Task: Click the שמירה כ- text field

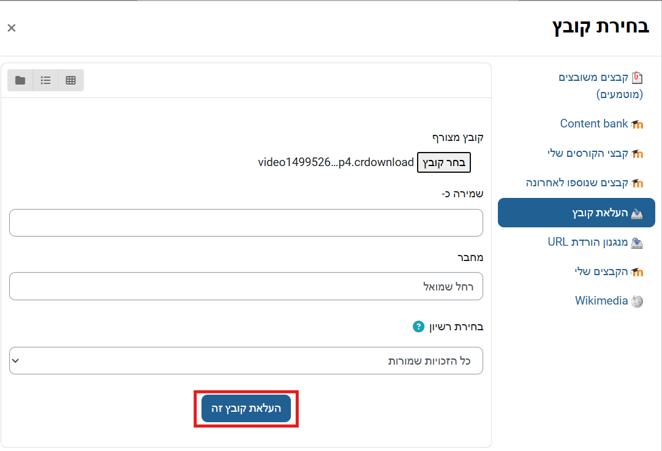Action: click(x=246, y=222)
